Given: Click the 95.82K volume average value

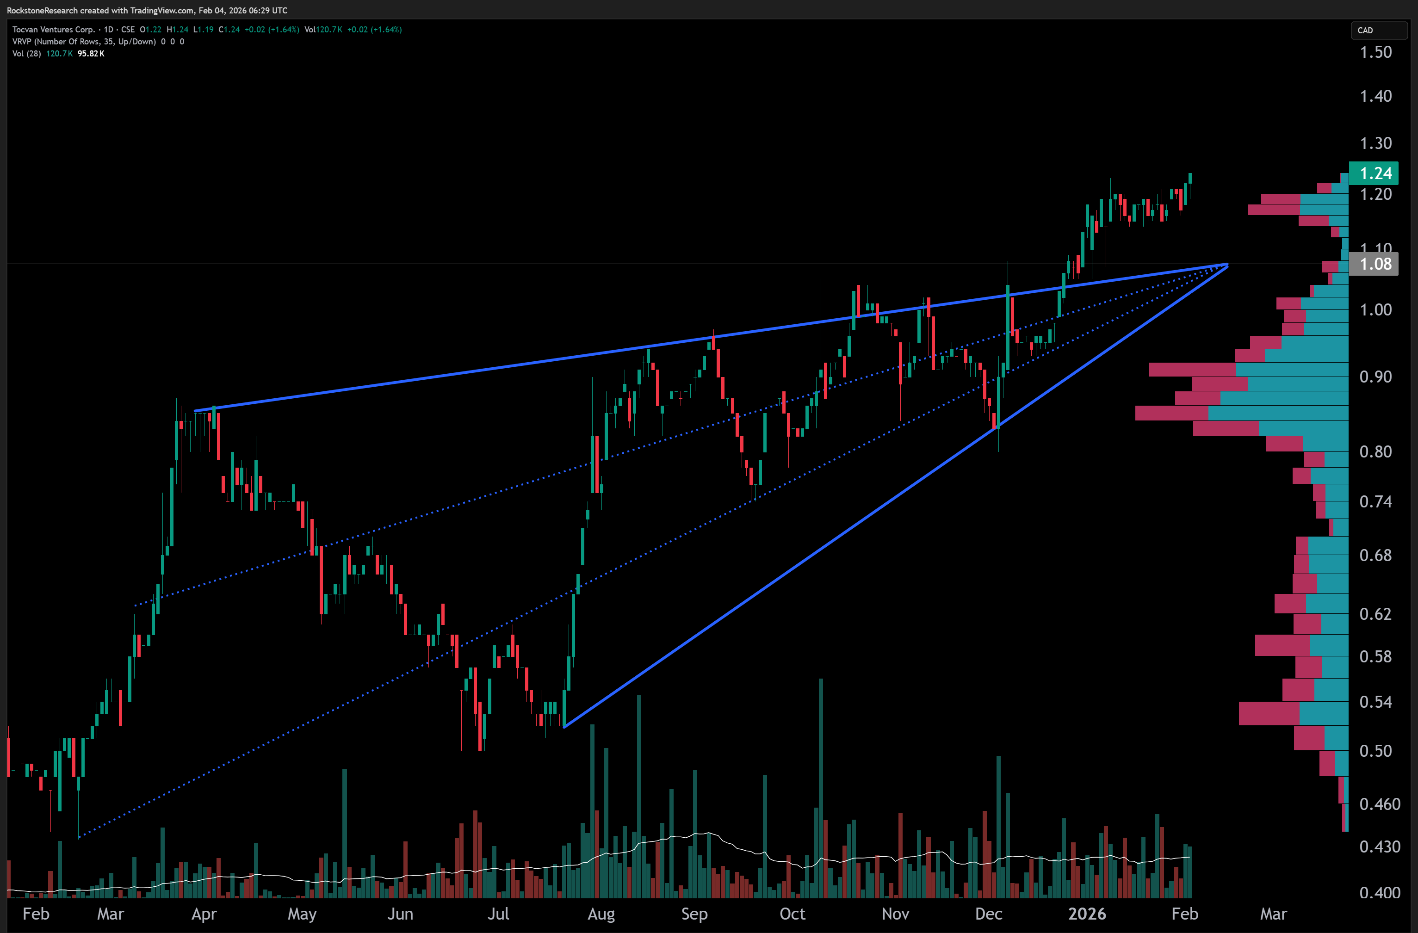Looking at the screenshot, I should coord(91,54).
